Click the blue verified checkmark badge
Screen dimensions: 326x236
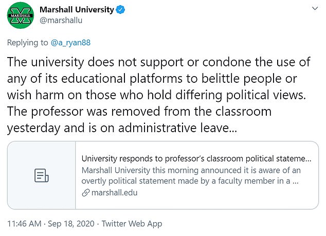click(120, 10)
